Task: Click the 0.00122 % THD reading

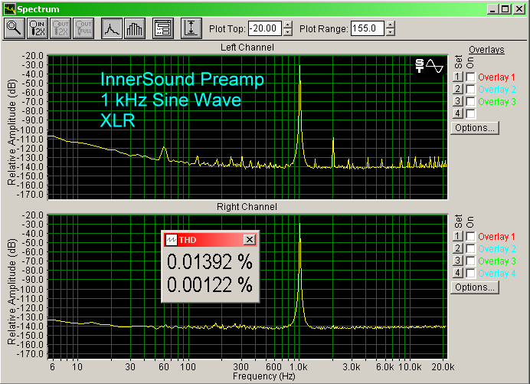Action: coord(210,284)
